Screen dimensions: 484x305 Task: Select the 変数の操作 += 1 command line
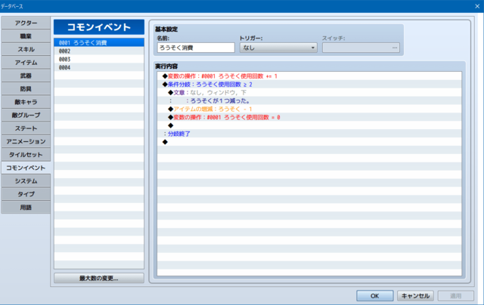click(309, 76)
